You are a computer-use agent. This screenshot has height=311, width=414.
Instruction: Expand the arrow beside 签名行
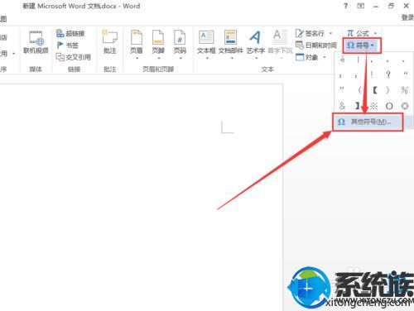[330, 33]
